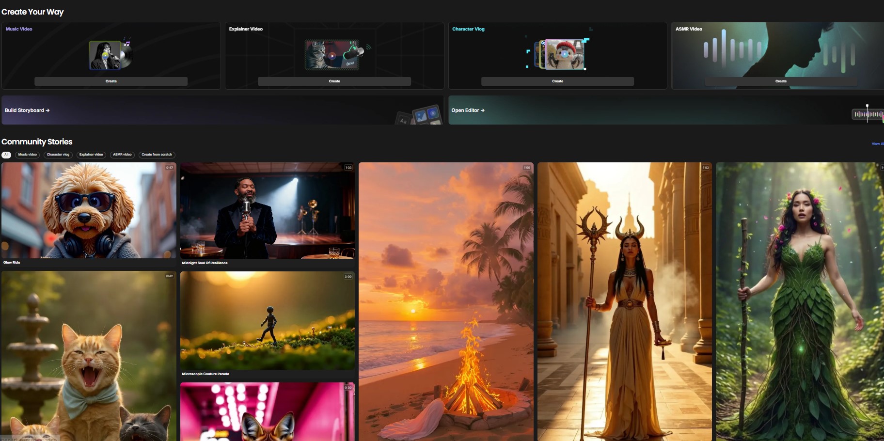Filter stories by ASMR video

pos(122,155)
